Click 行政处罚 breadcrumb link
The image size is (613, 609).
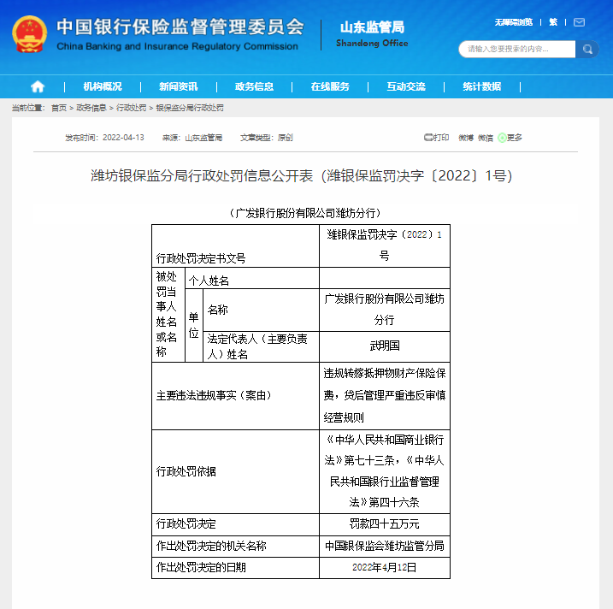point(131,108)
